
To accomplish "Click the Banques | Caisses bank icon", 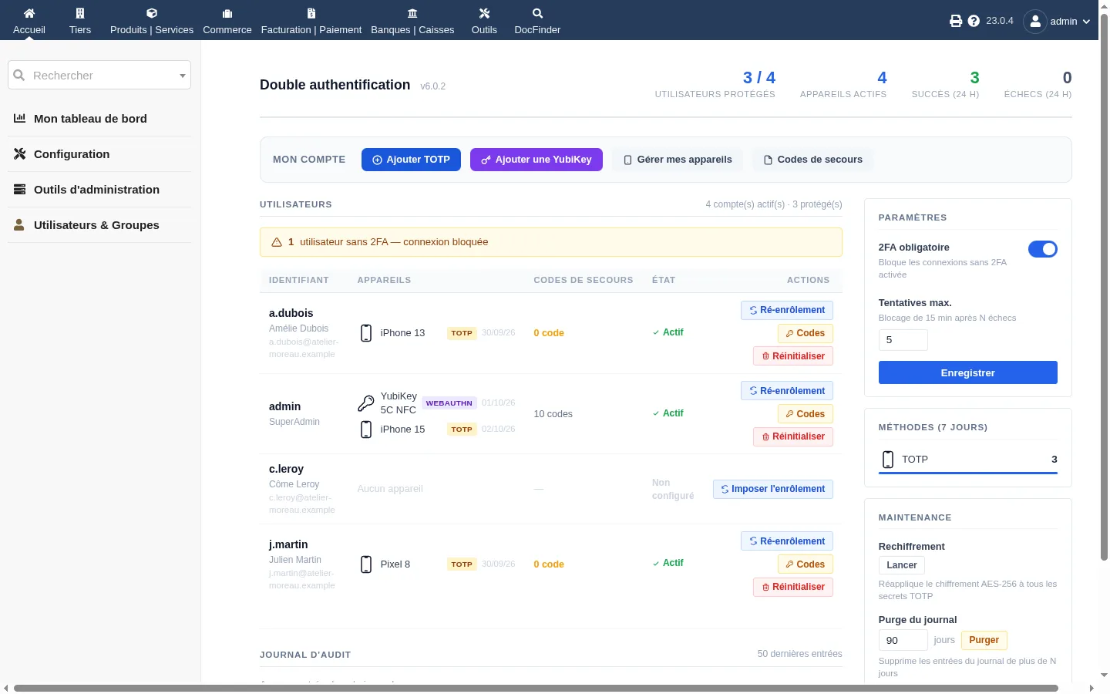I will point(412,13).
